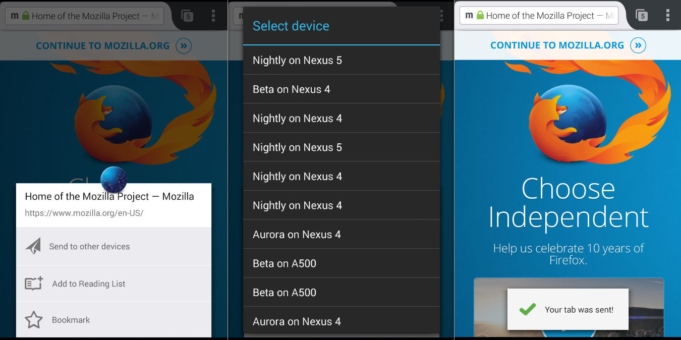Click the 'Choose Independent' heading

[x=569, y=203]
